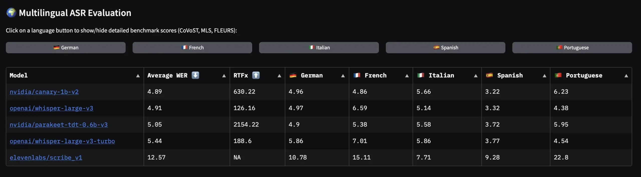Sort by RTFx column arrow
This screenshot has width=641, height=177.
(x=279, y=76)
